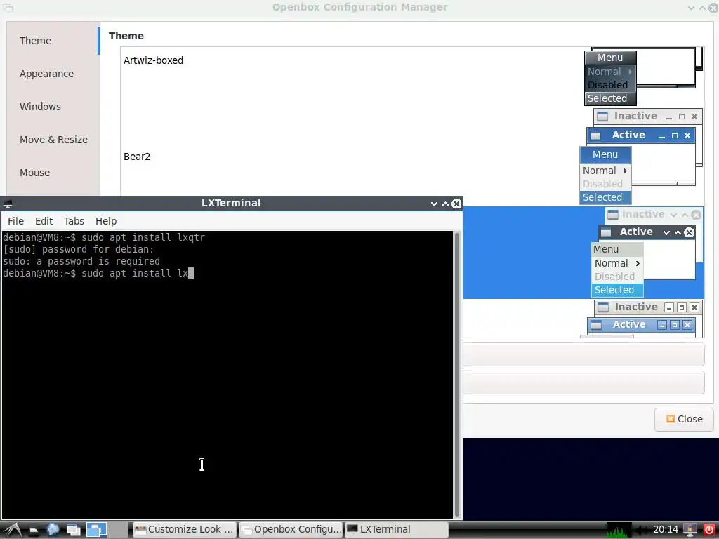
Task: Maximize the LXTerminal window
Action: point(445,204)
